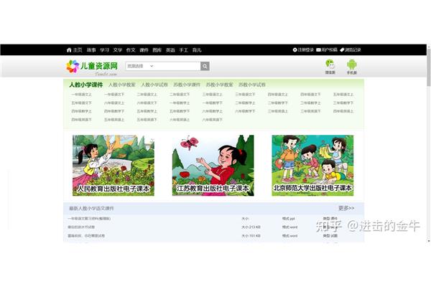Select the 苏教小学试卷 tab
This screenshot has width=431, height=287.
point(252,85)
